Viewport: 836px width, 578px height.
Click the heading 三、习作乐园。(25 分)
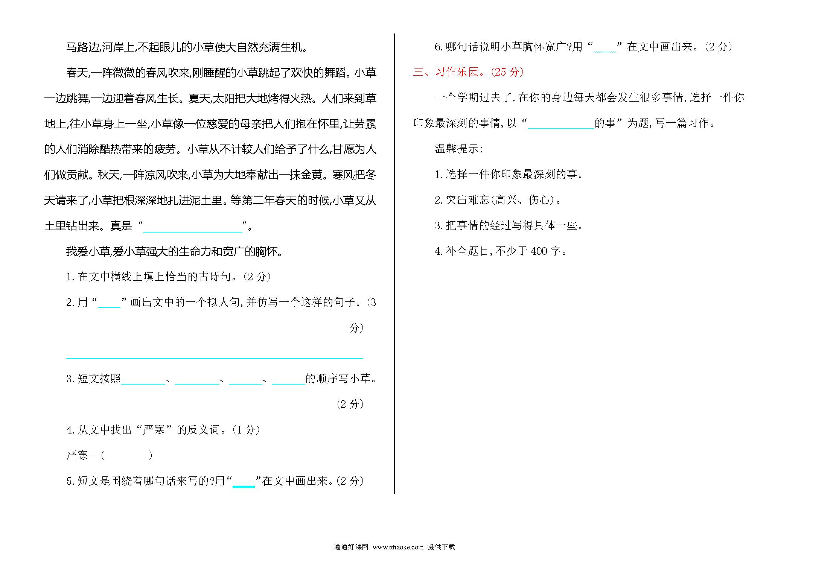coord(468,72)
